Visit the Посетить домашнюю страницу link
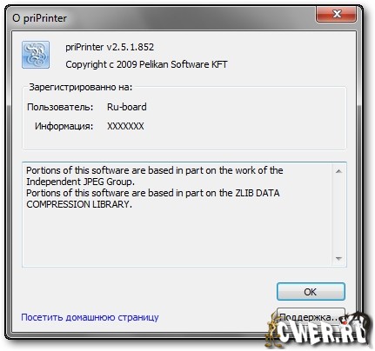 click(90, 317)
